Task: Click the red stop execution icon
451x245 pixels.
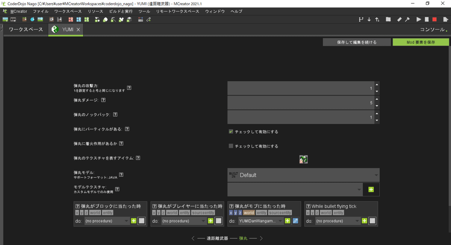Action: point(434,19)
